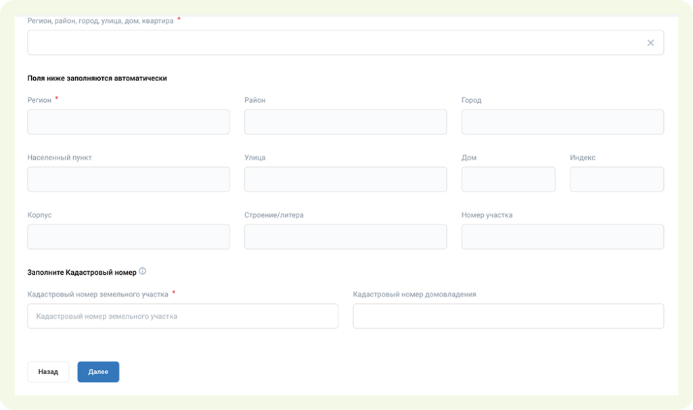This screenshot has height=410, width=693.
Task: Select the Номер участка field
Action: [562, 237]
